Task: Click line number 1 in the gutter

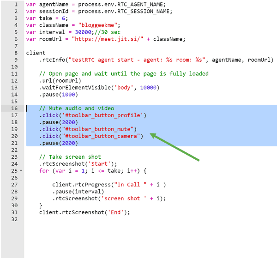Action: (x=16, y=5)
